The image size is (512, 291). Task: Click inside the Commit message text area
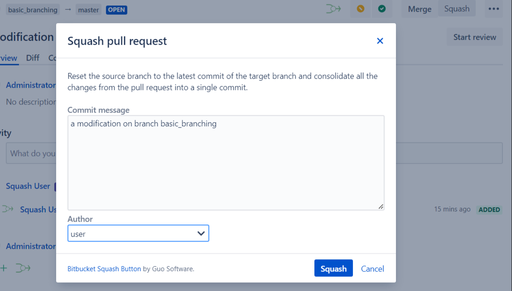coord(226,162)
